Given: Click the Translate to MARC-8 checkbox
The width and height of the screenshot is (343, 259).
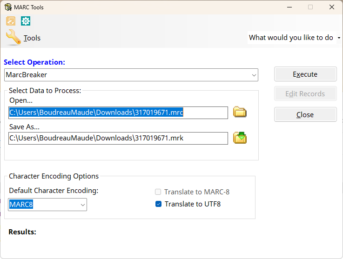Looking at the screenshot, I should [158, 192].
